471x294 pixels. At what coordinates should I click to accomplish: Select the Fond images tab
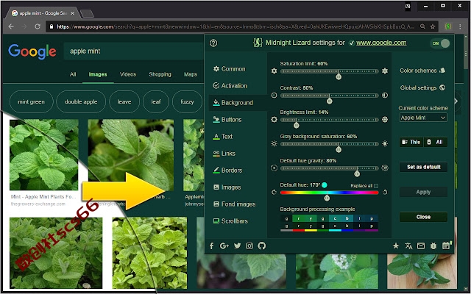[x=234, y=204]
